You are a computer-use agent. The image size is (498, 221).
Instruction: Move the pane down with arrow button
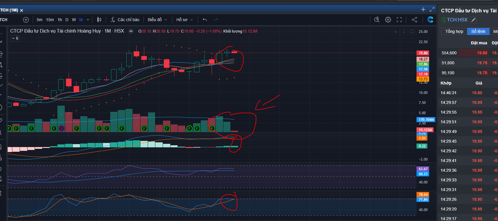click(x=395, y=31)
